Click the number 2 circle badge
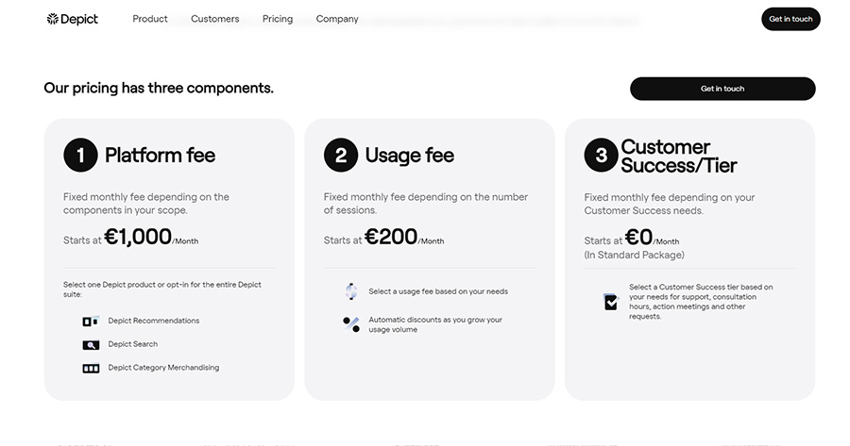Screen dimensions: 850x446 341,156
